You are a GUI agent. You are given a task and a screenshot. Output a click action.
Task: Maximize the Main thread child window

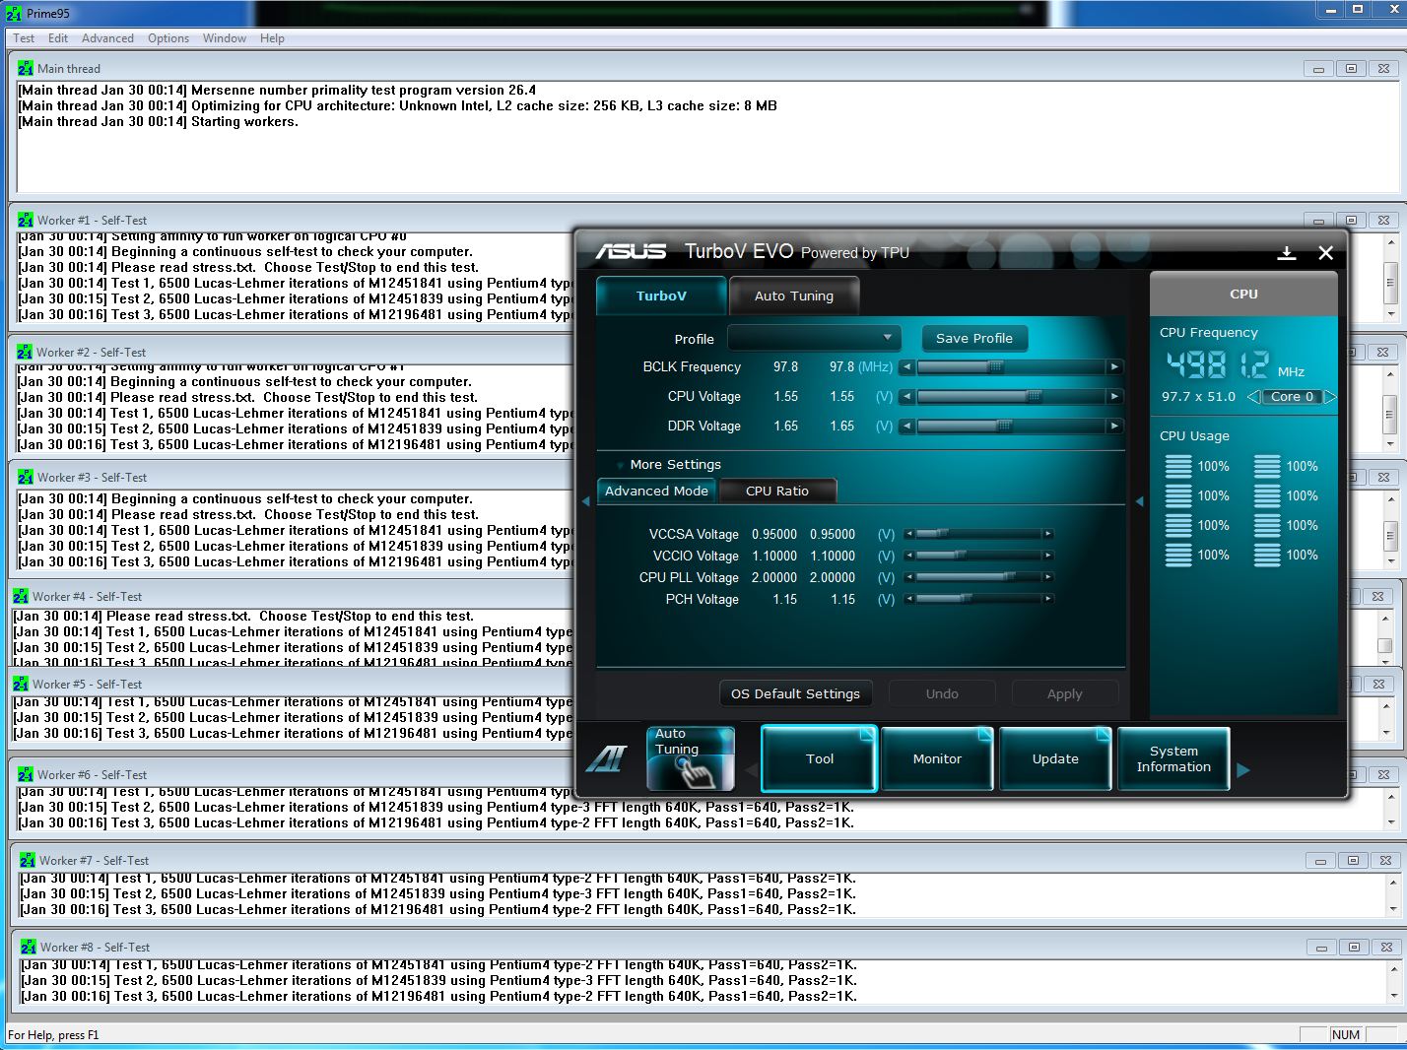click(x=1351, y=69)
